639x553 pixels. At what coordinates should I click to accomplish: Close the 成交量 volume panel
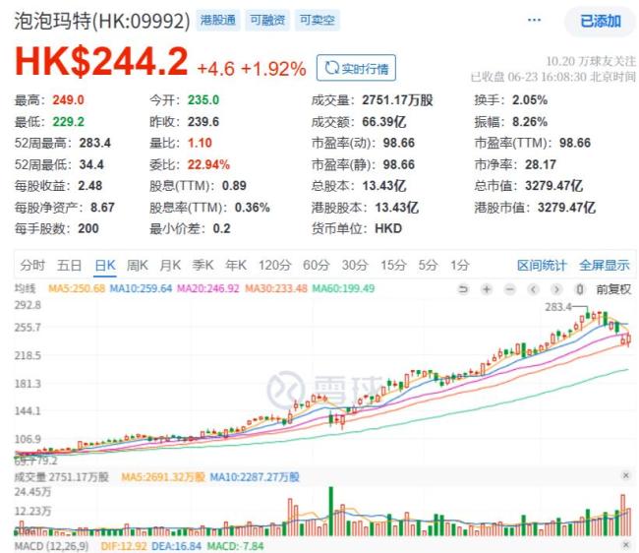pos(626,475)
